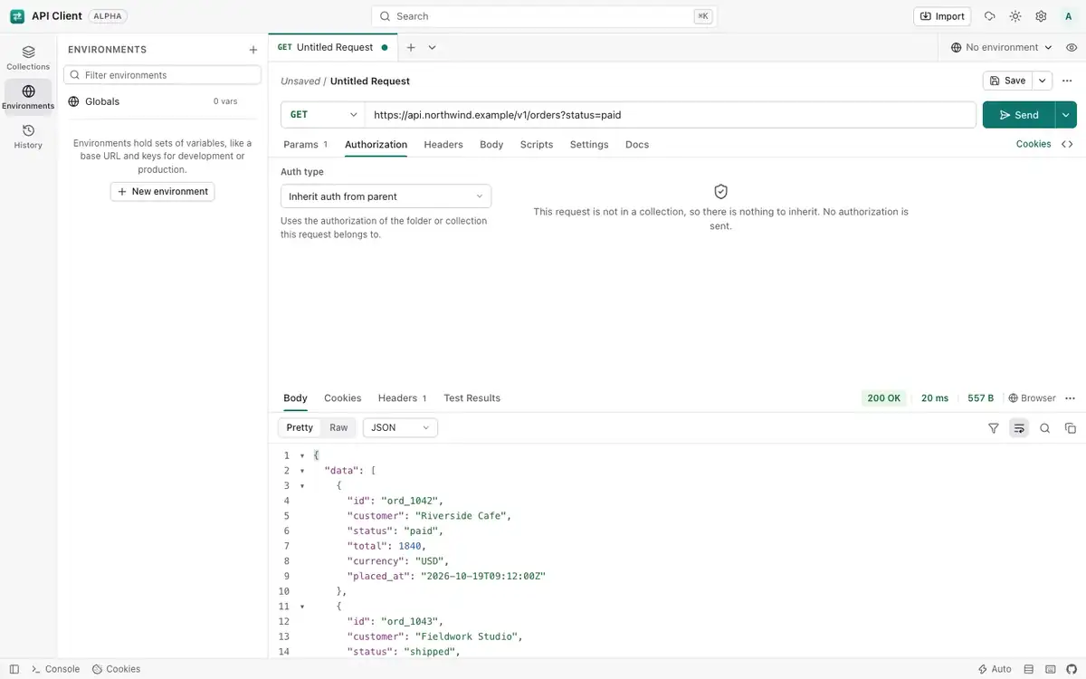
Task: Open the GET method dropdown
Action: pyautogui.click(x=323, y=115)
